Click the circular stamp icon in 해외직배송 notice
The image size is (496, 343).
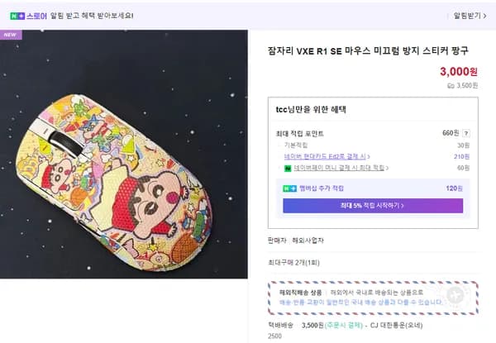tap(455, 295)
